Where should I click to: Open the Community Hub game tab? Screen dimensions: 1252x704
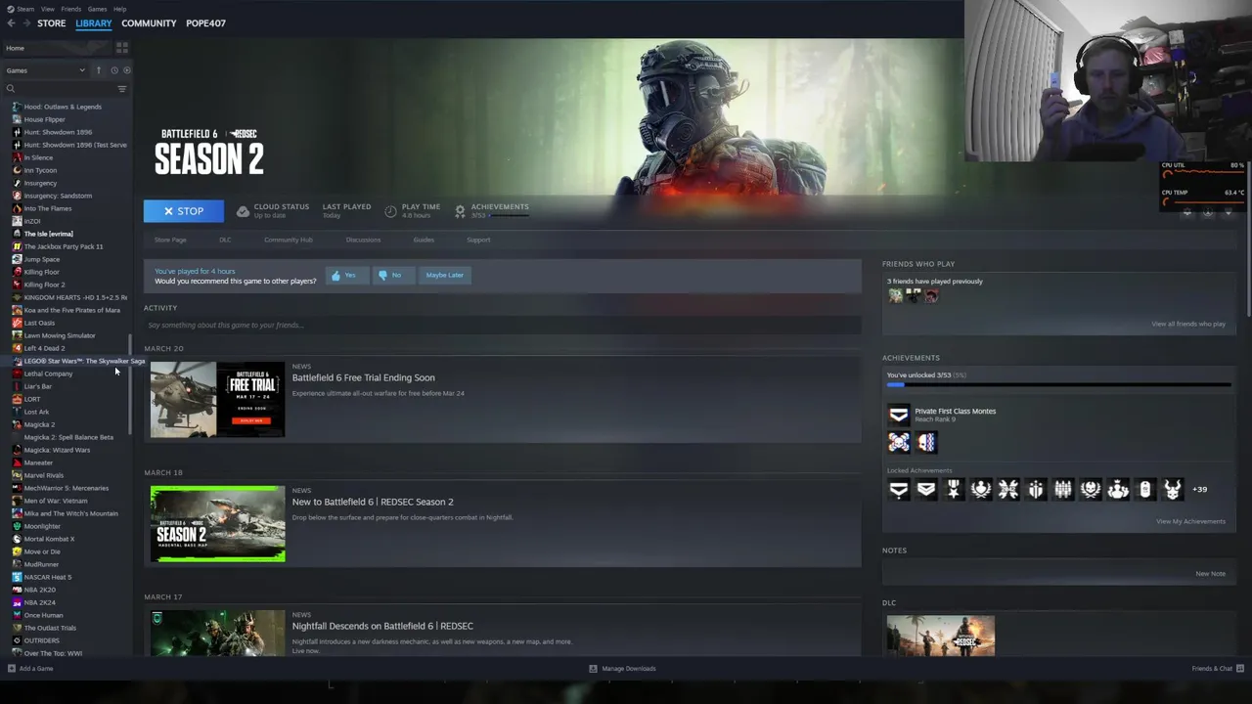288,240
